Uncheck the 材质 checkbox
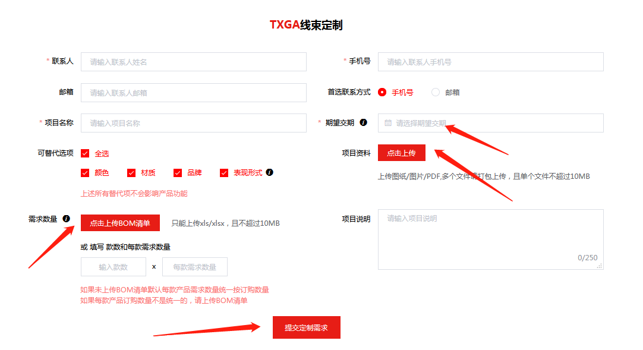 131,173
